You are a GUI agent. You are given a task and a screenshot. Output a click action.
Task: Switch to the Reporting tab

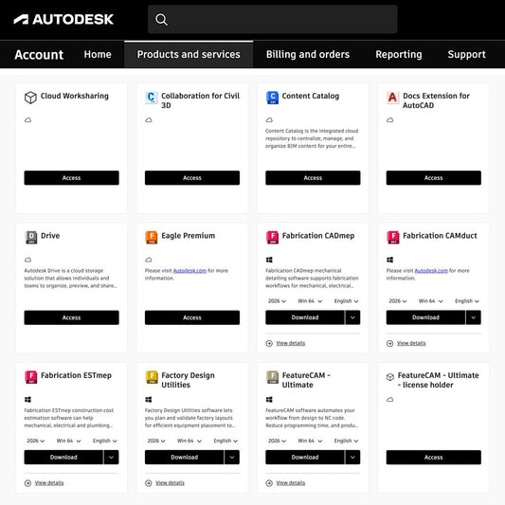pos(399,54)
